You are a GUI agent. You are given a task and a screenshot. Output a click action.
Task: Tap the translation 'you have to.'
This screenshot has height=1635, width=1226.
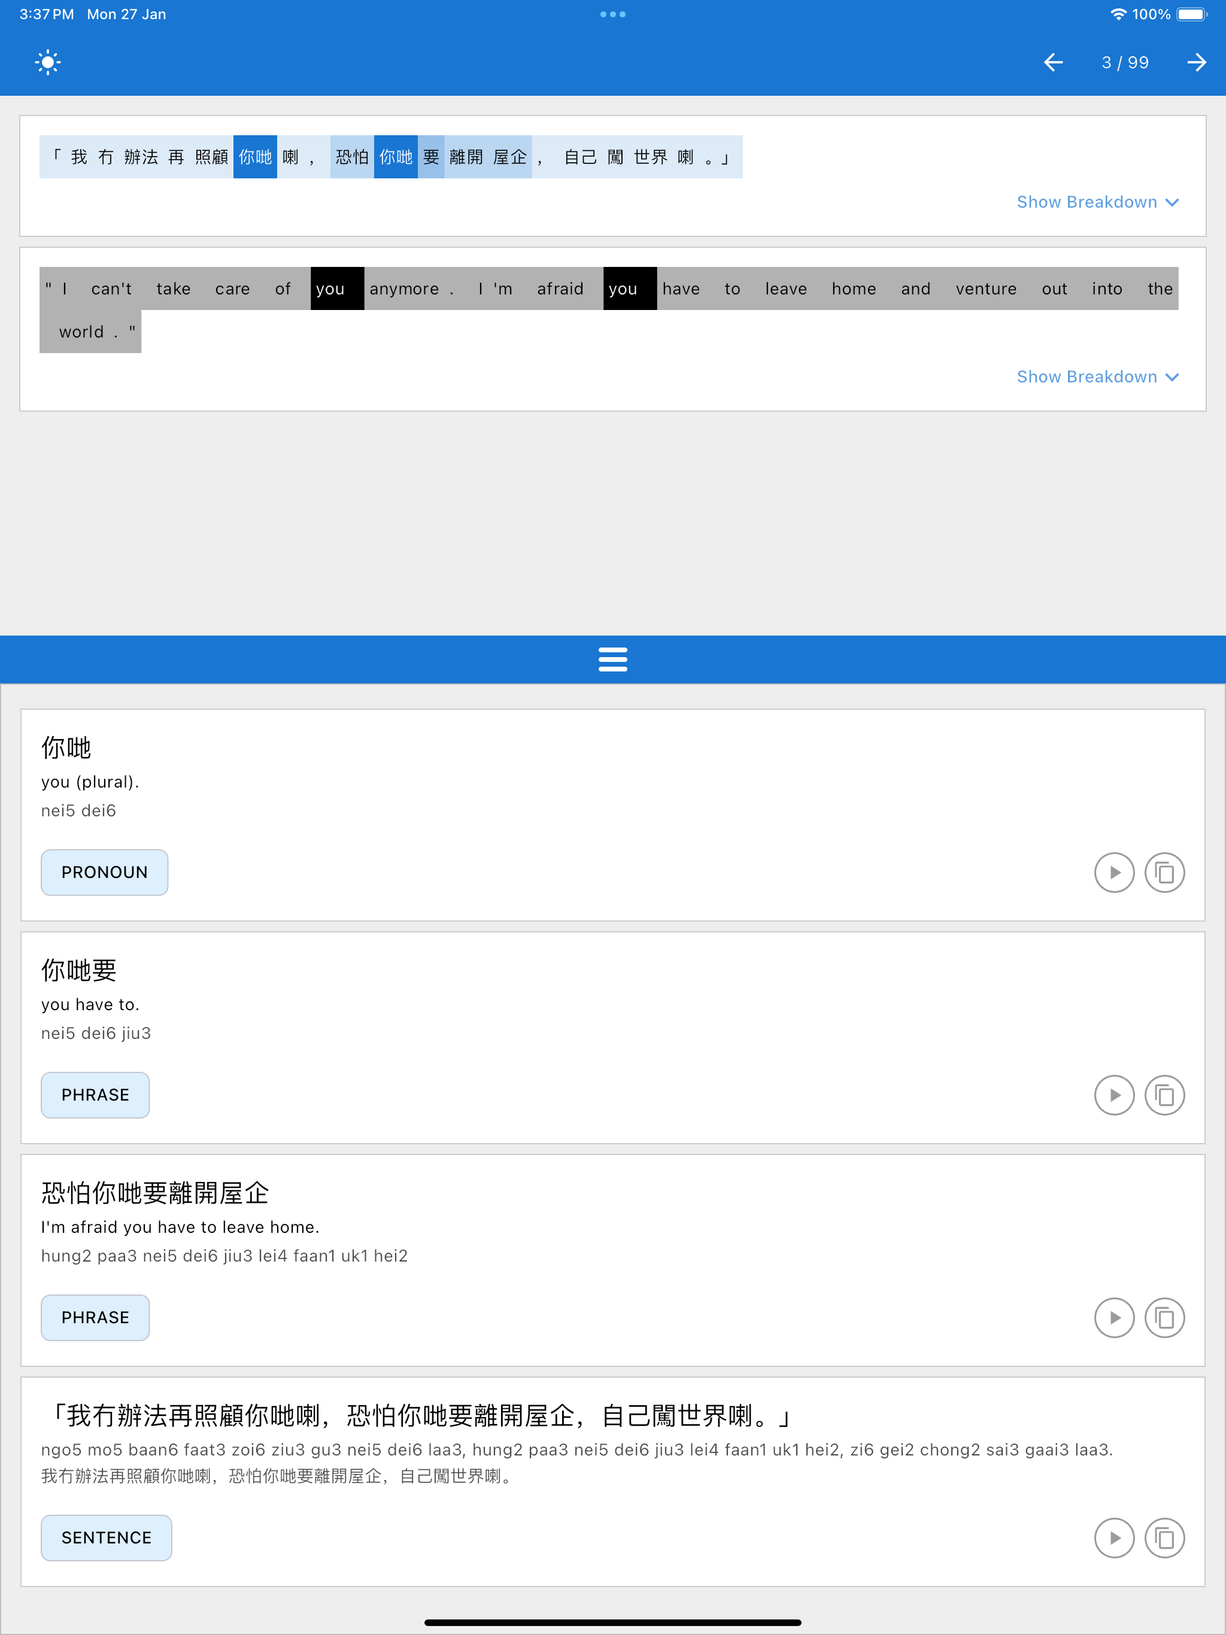(90, 1004)
